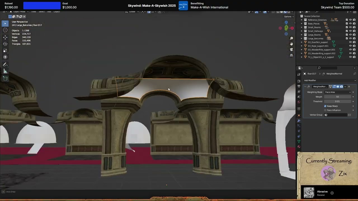The image size is (358, 201).
Task: Toggle camera view icon in viewport
Action: click(291, 50)
